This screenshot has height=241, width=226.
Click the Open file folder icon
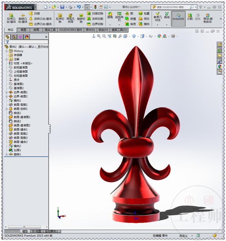tap(54, 7)
